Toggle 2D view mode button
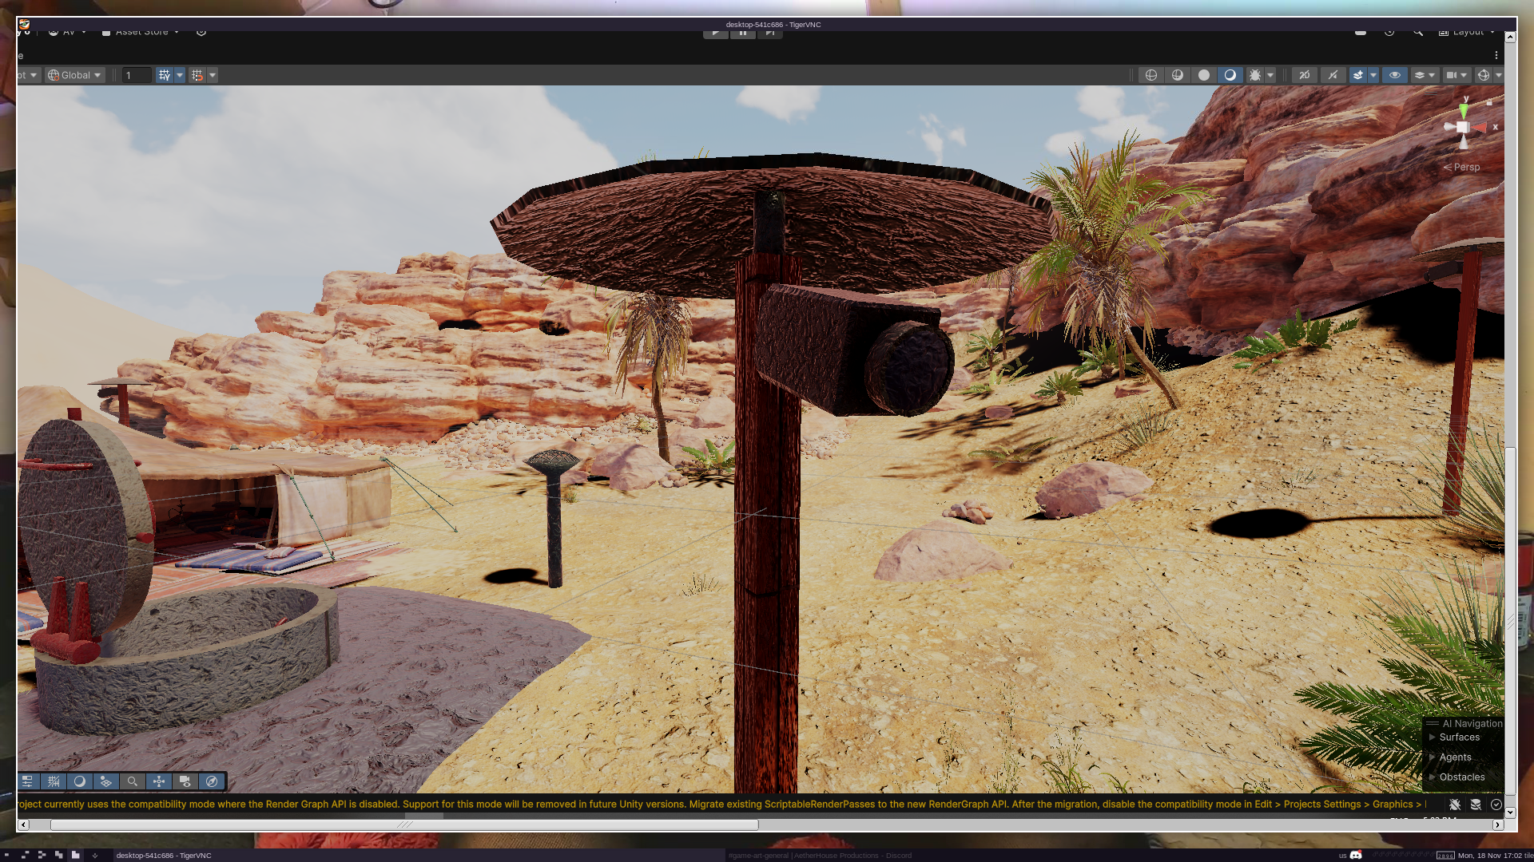 (x=1305, y=75)
